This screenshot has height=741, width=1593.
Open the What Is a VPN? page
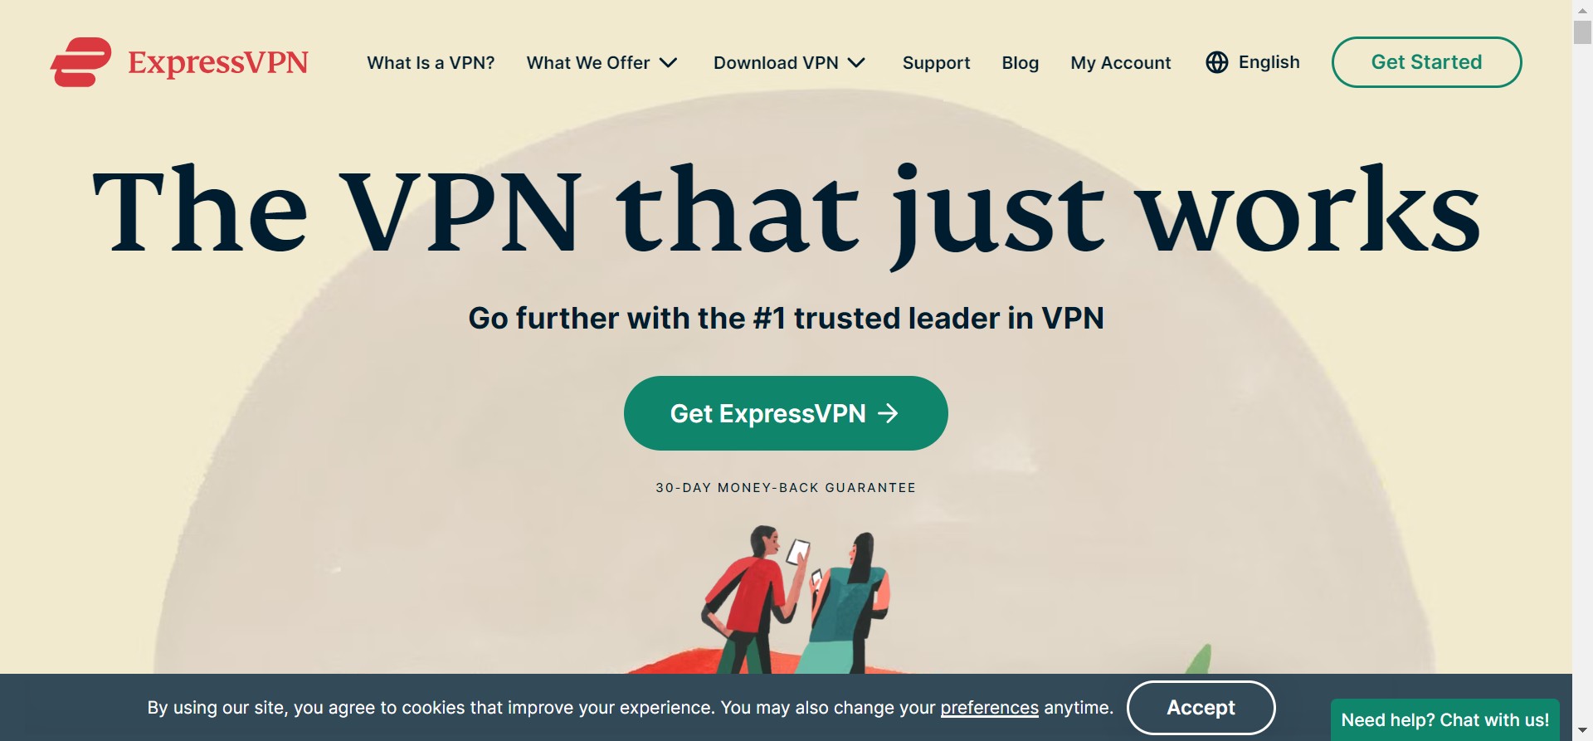[x=431, y=63]
